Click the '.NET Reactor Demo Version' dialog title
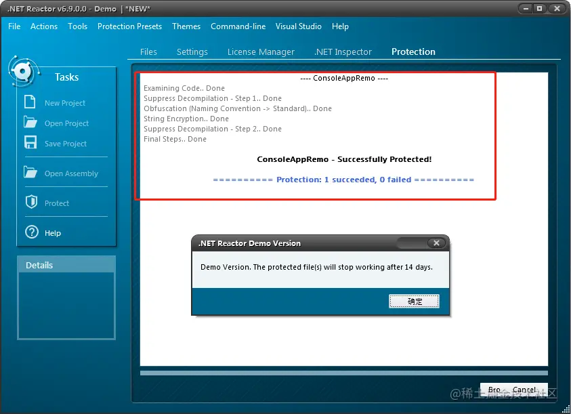 [x=249, y=243]
